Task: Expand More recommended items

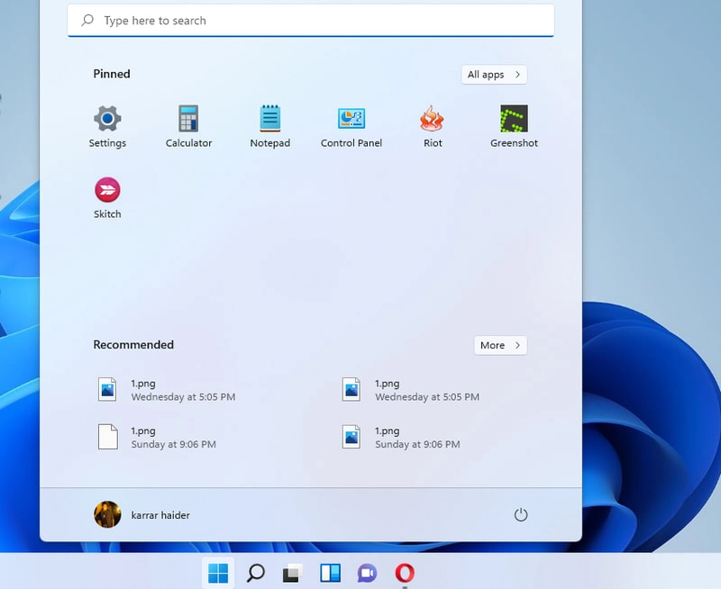Action: click(500, 345)
